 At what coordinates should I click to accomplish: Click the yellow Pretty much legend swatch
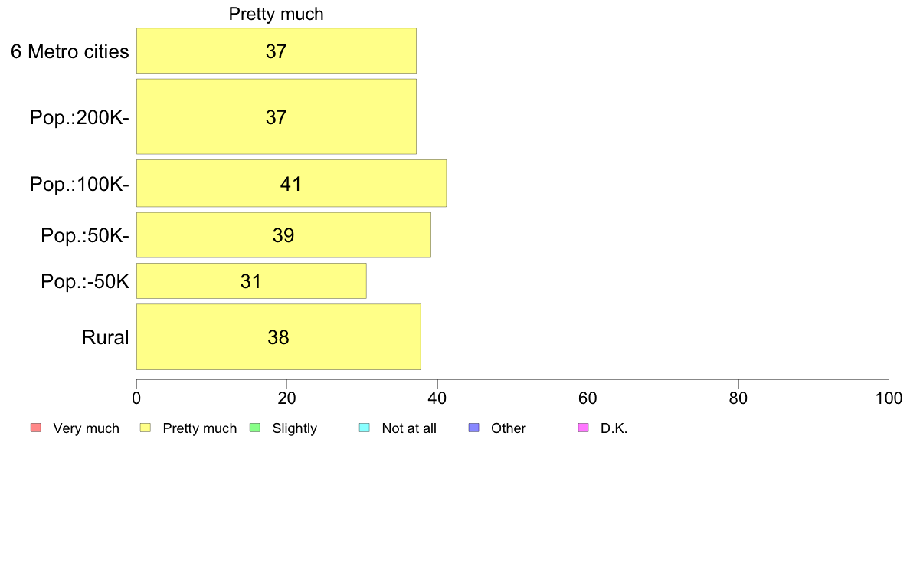[x=146, y=428]
